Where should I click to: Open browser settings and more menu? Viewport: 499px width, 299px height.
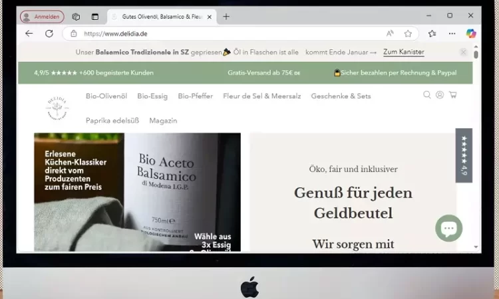[x=452, y=33]
